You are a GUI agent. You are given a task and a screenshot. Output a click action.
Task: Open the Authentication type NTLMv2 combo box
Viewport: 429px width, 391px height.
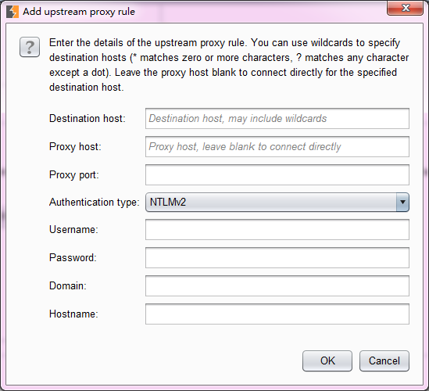[277, 203]
